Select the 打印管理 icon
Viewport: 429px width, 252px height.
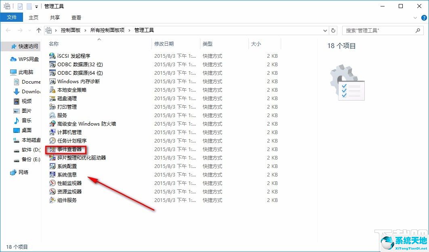[x=52, y=107]
